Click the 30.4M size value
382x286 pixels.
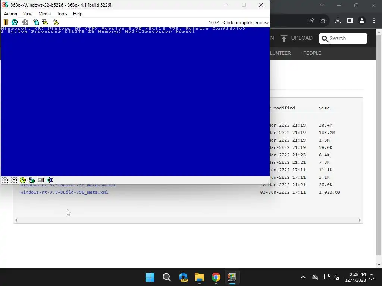pos(326,125)
